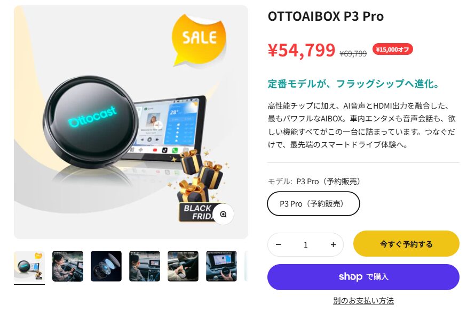The image size is (475, 312).
Task: Click the quantity input field showing 1
Action: pyautogui.click(x=306, y=244)
